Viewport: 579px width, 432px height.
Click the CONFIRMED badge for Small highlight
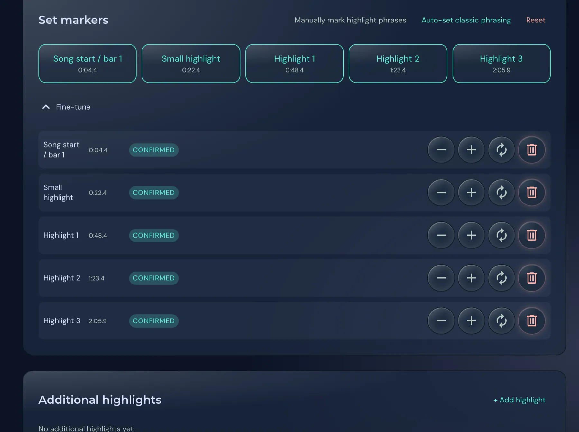(154, 193)
